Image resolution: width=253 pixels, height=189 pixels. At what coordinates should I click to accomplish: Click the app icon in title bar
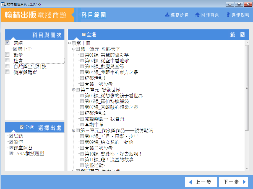4,4
